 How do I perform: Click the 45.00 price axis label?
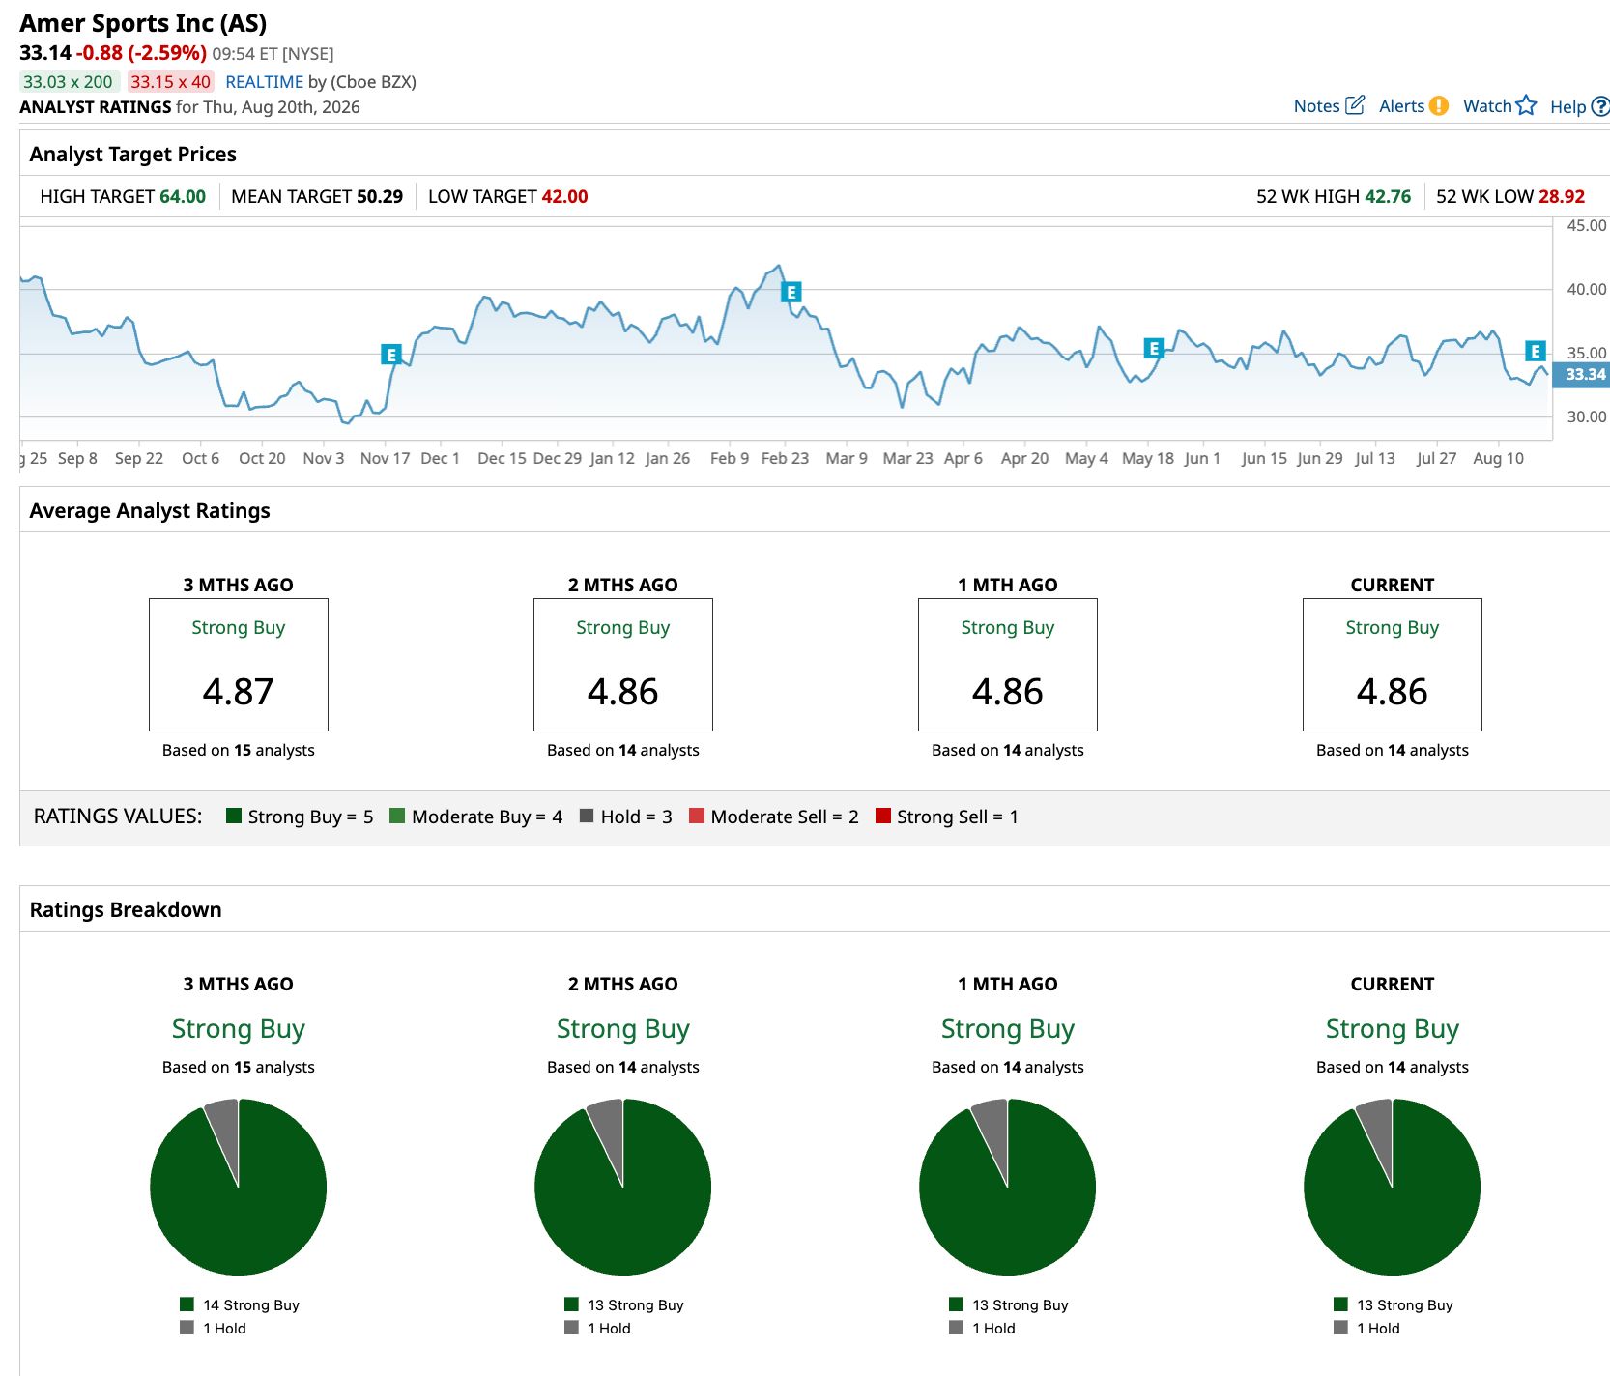(x=1586, y=225)
